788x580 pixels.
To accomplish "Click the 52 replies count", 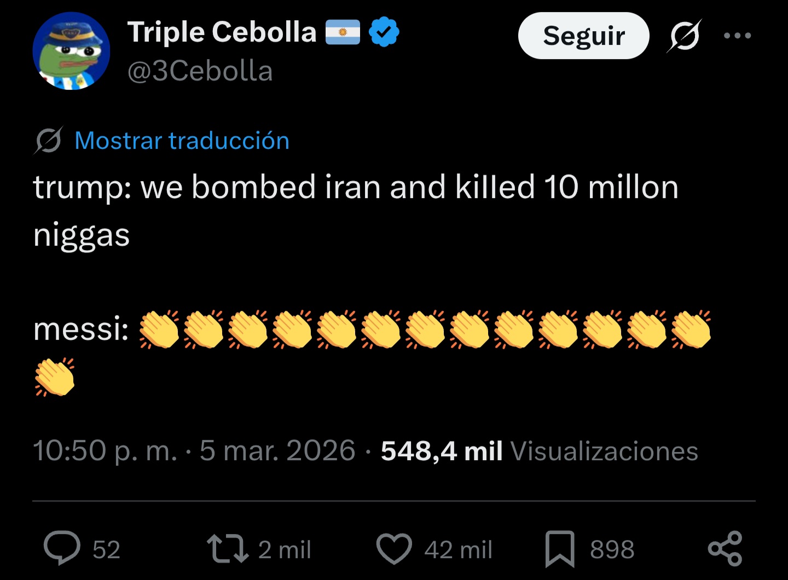I will [106, 549].
